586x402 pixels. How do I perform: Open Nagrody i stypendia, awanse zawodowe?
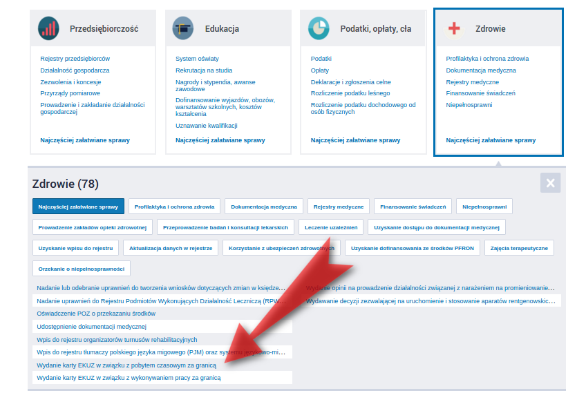[216, 86]
